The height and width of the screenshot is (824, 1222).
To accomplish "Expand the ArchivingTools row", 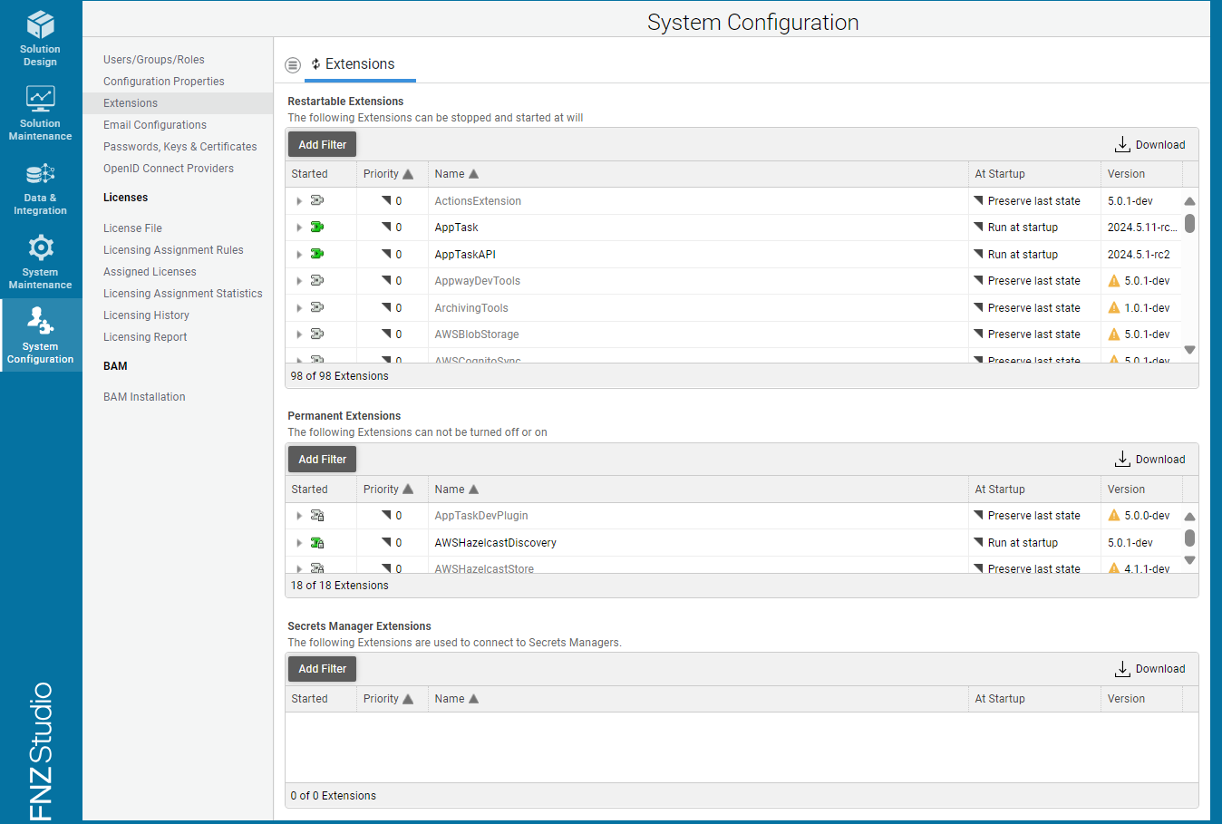I will coord(299,308).
